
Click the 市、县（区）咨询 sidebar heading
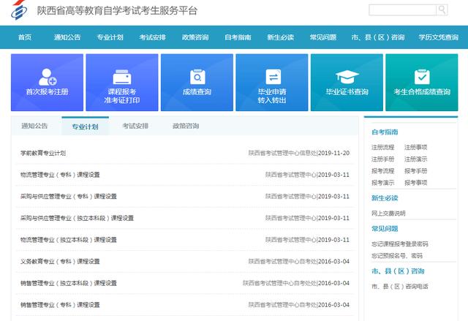(x=398, y=271)
